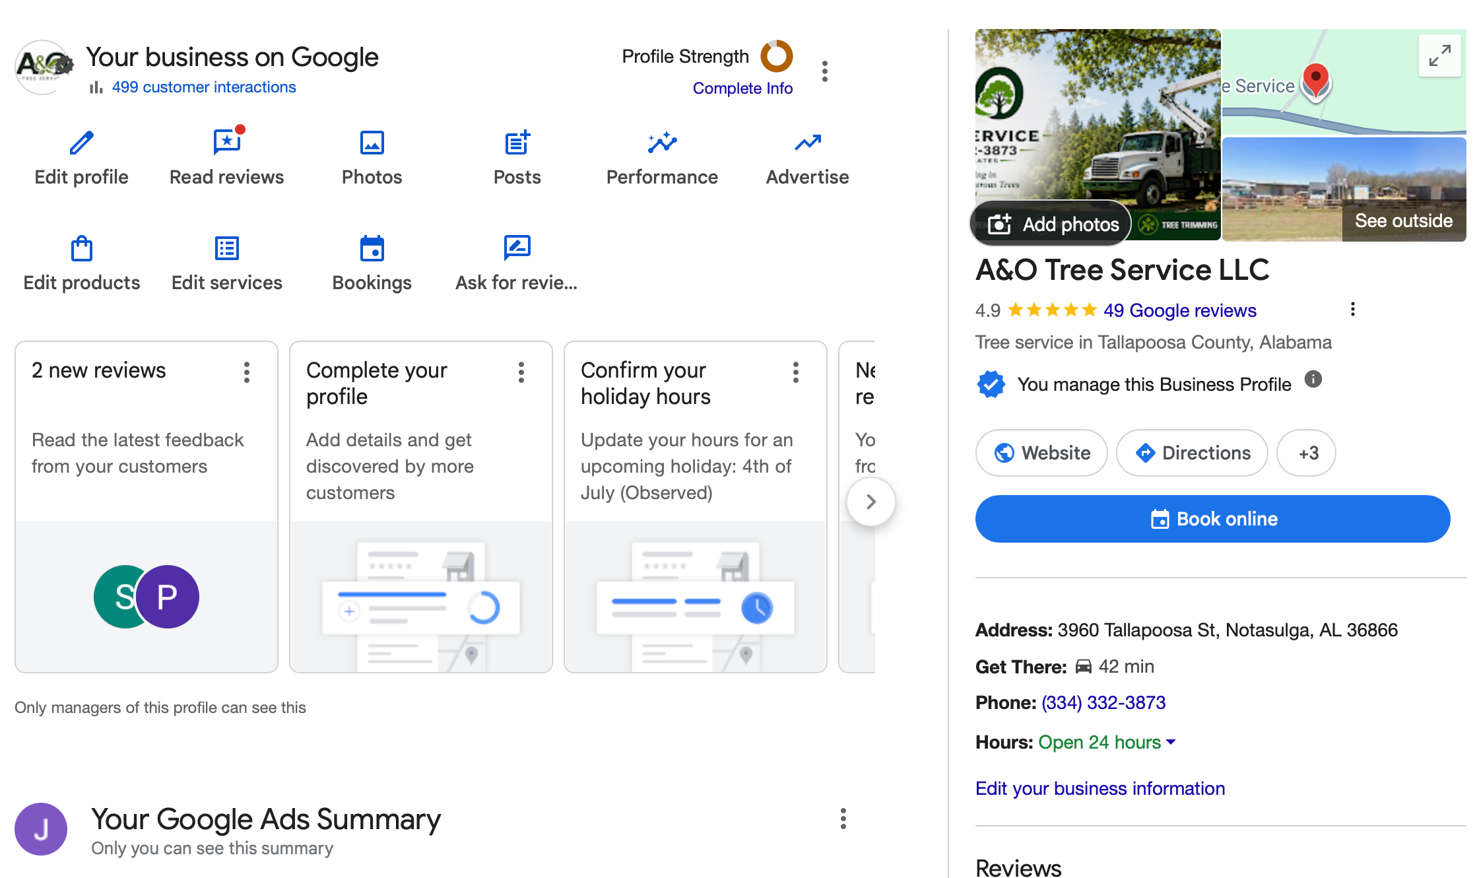
Task: Click the info icon beside Business Profile
Action: [1313, 379]
